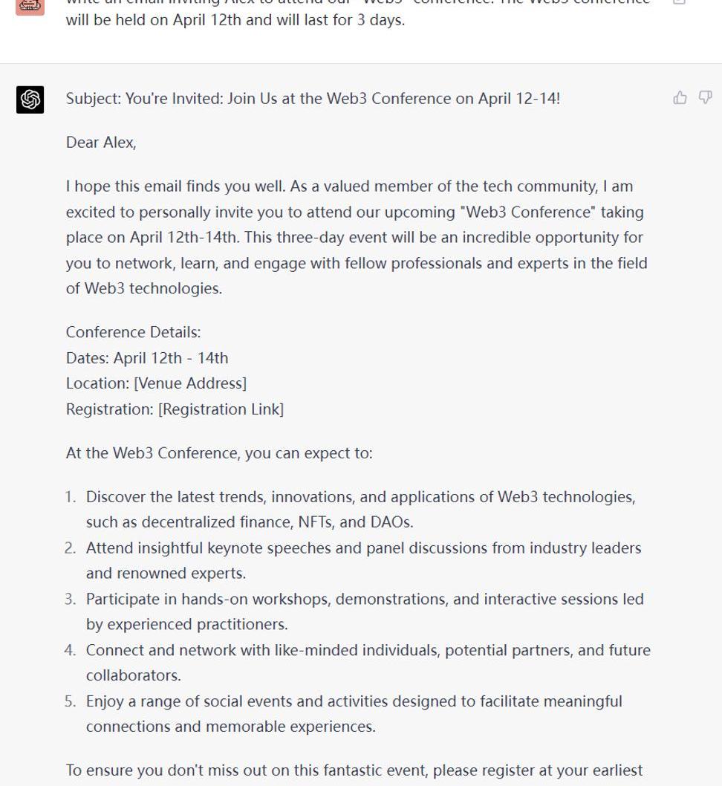
Task: Click the [Registration Link] placeholder
Action: (x=221, y=409)
